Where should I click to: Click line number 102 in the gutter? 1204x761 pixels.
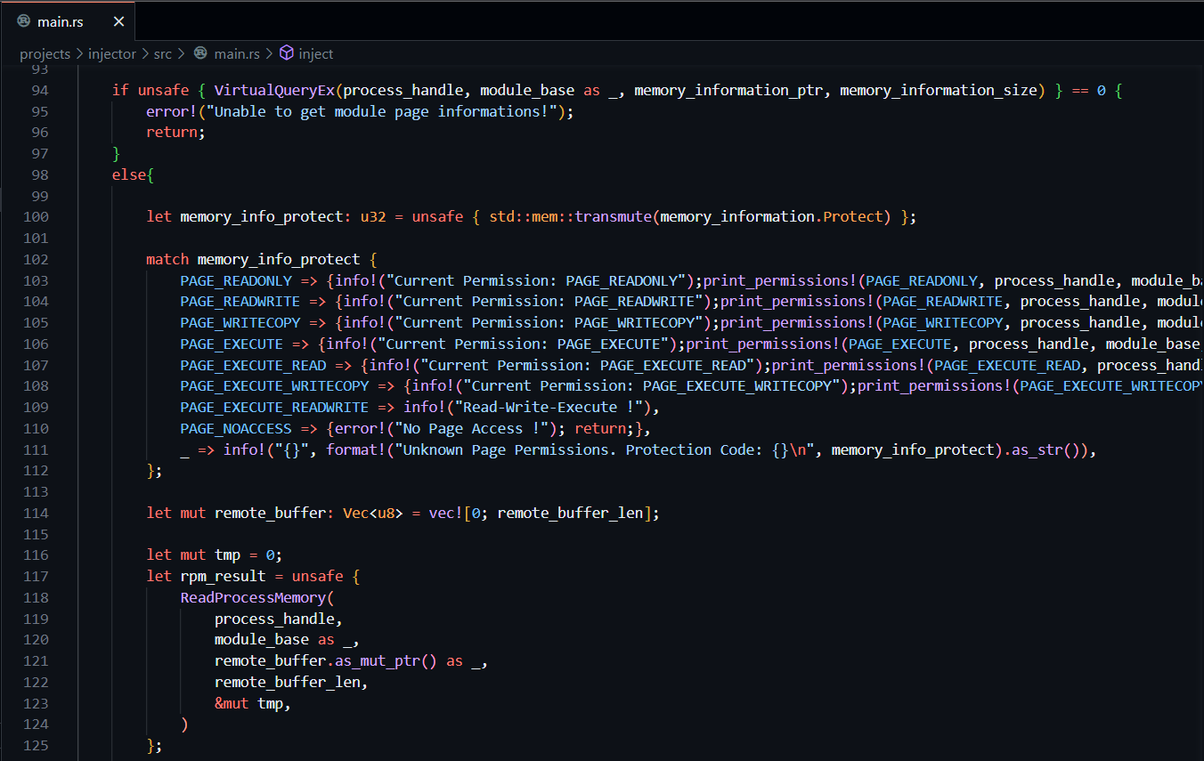pyautogui.click(x=36, y=259)
